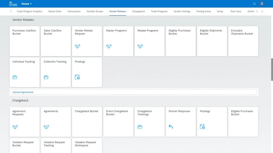Click handshake icon on Agreement Requests tile
This screenshot has width=273, height=153.
pyautogui.click(x=15, y=127)
